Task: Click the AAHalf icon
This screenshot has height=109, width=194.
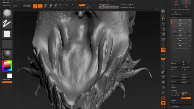Action: pos(163,34)
